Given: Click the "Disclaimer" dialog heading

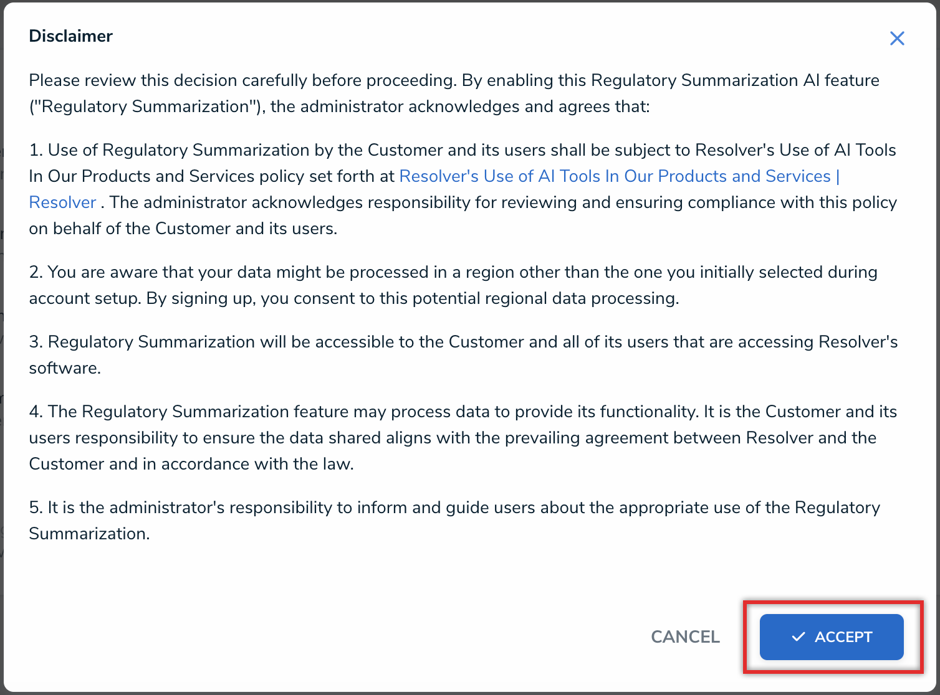Looking at the screenshot, I should [x=70, y=36].
